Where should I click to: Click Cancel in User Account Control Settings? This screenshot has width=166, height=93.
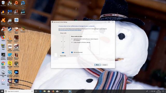[105, 65]
